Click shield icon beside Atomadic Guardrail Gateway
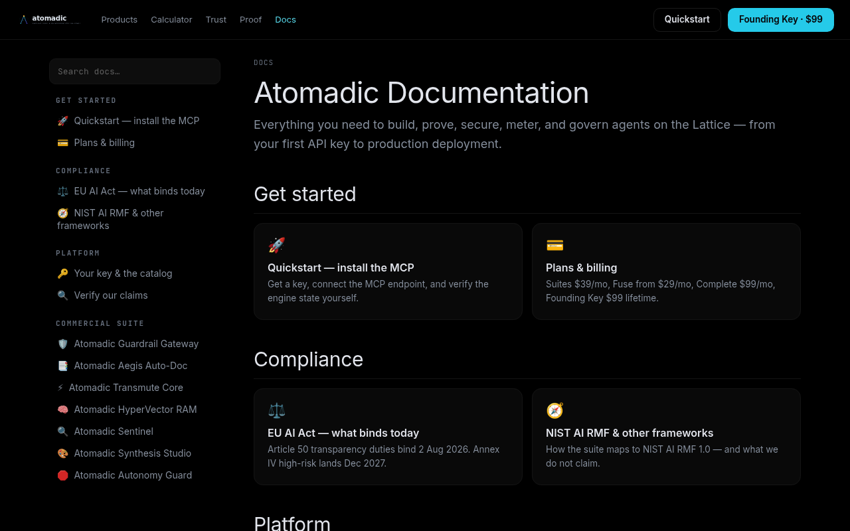The width and height of the screenshot is (850, 531). coord(62,344)
